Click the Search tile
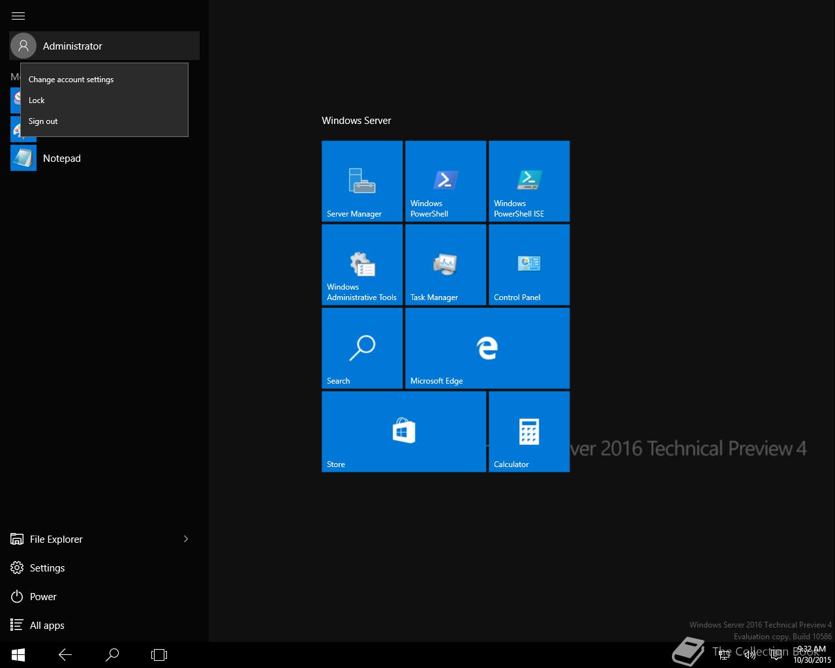Screen dimensions: 835x668 (x=362, y=348)
